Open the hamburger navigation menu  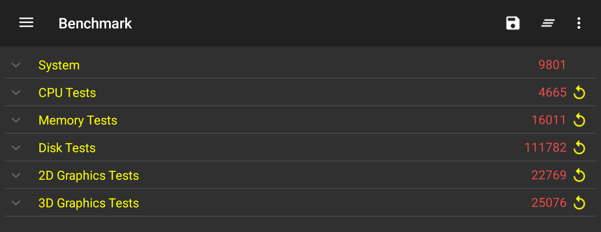pos(26,23)
